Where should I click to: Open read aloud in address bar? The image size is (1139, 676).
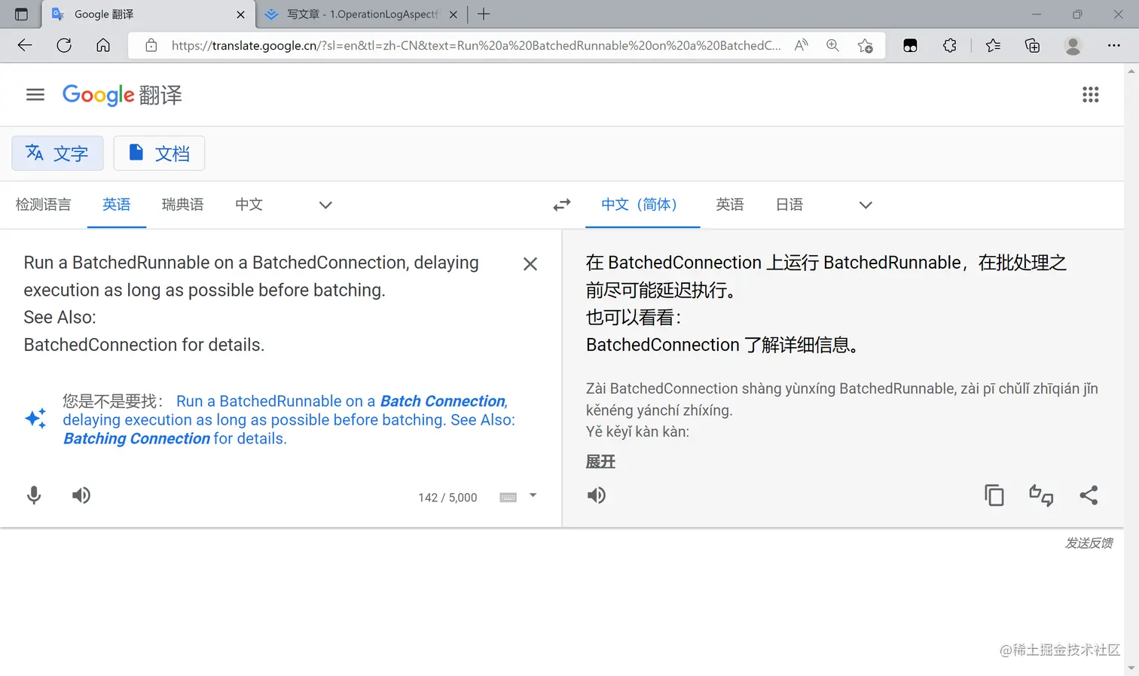(x=802, y=45)
